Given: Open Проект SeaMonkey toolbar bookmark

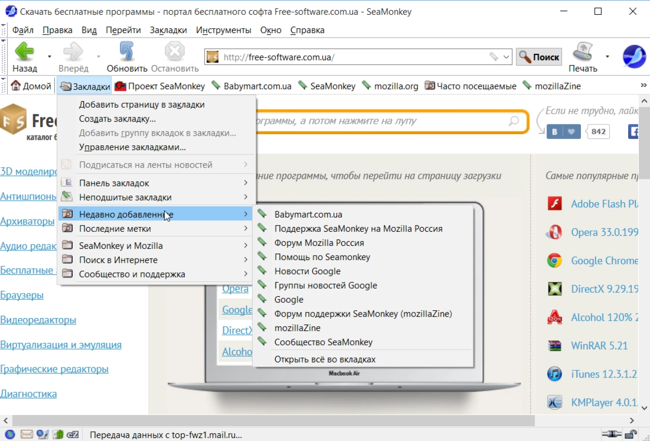Looking at the screenshot, I should coord(160,86).
